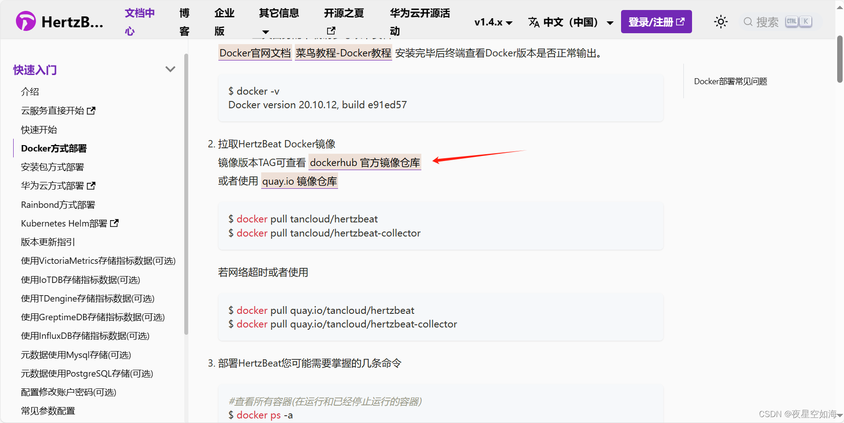Viewport: 844px width, 423px height.
Task: Open the dockerhub 官方镜像仓库 link
Action: [x=364, y=162]
